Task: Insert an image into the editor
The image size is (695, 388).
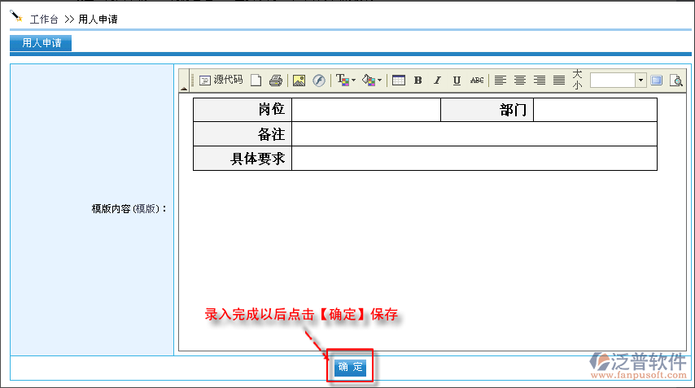Action: pyautogui.click(x=299, y=81)
